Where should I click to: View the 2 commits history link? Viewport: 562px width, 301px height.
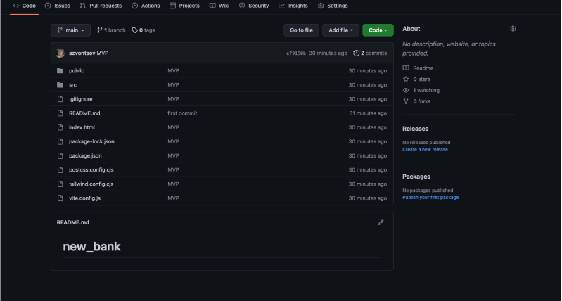click(370, 53)
